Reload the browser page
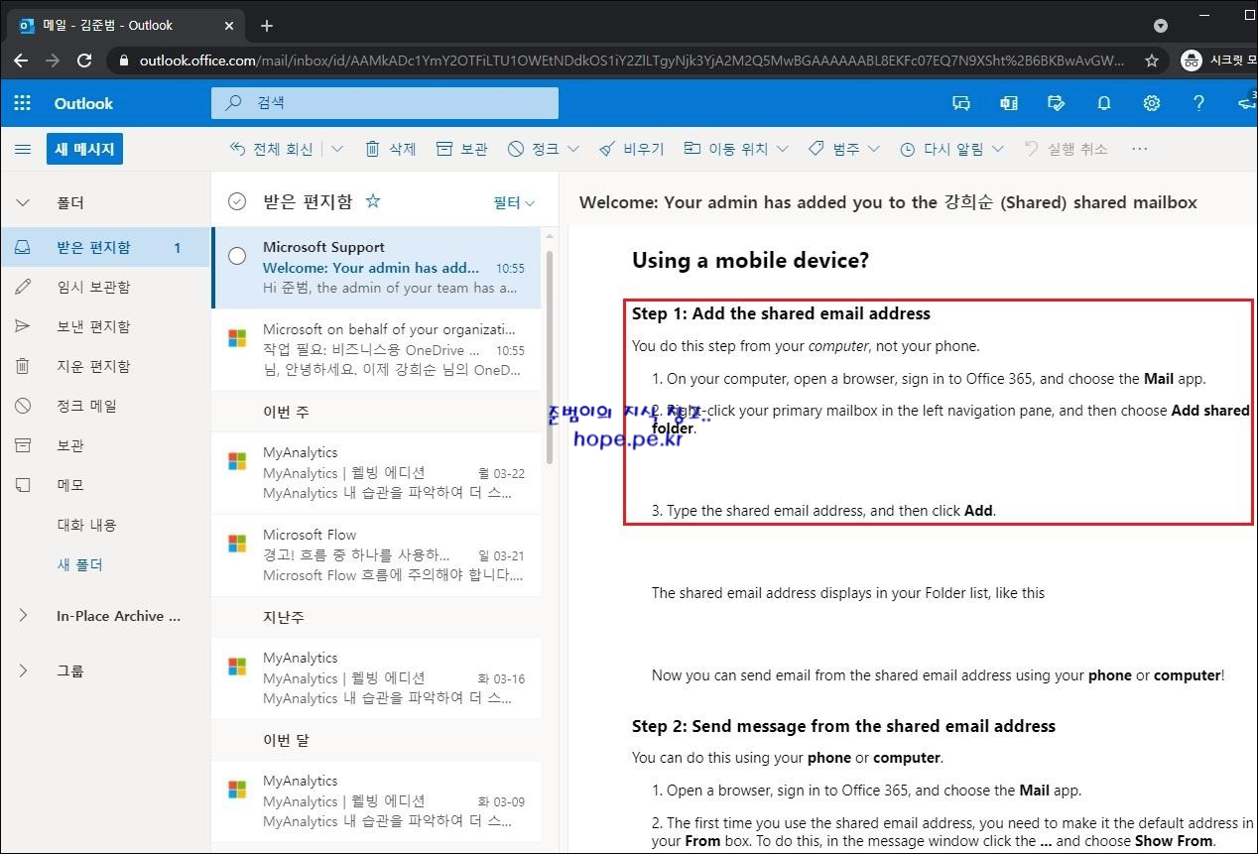The image size is (1258, 854). coord(84,61)
